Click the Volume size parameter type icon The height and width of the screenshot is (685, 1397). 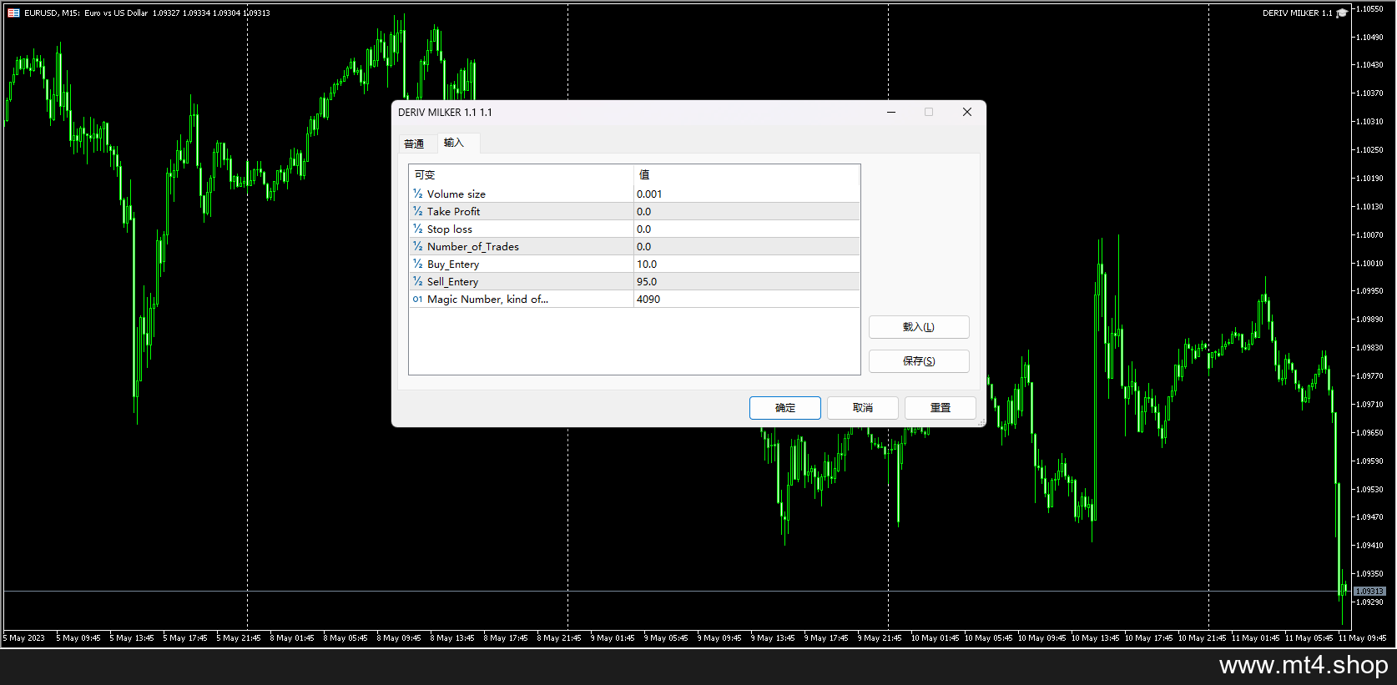[417, 194]
